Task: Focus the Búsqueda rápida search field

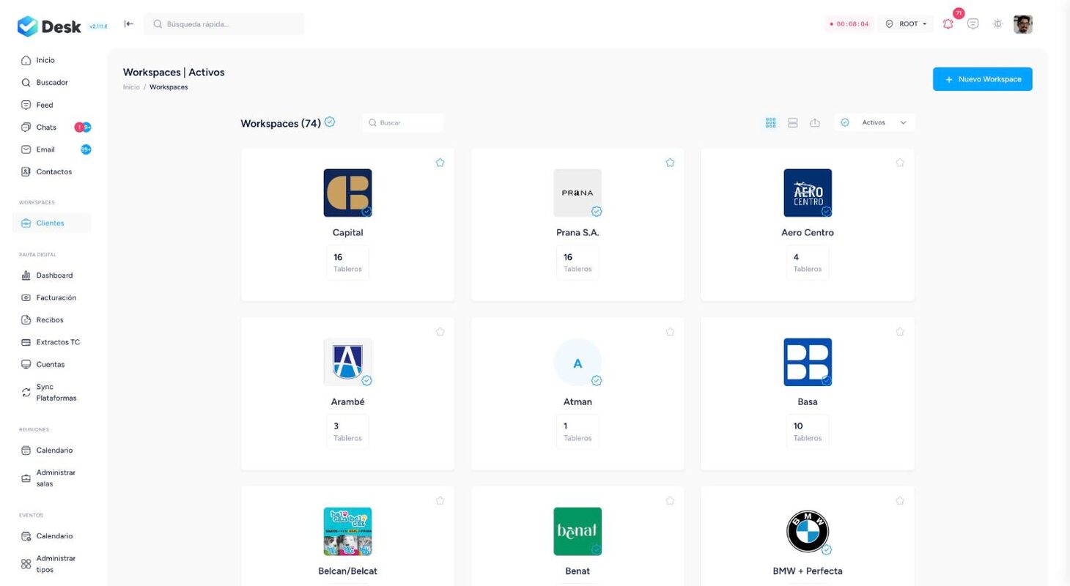Action: (224, 24)
